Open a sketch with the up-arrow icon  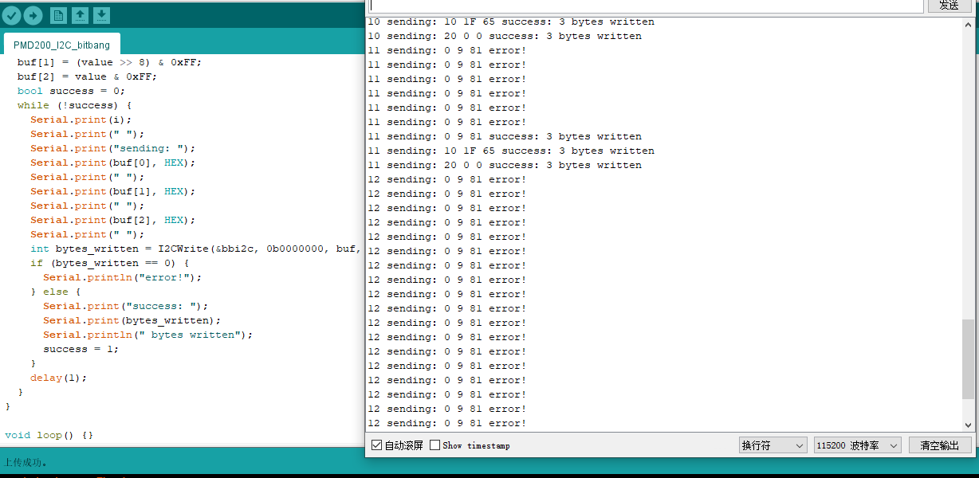[x=80, y=15]
